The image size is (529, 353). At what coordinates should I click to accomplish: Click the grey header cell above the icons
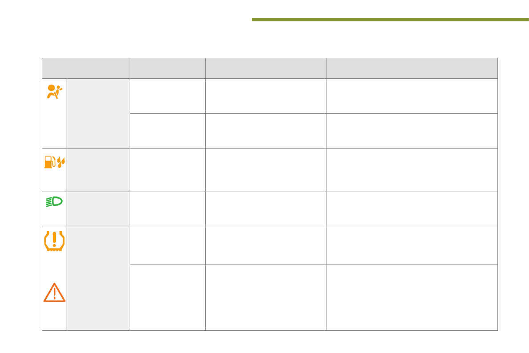tap(86, 68)
